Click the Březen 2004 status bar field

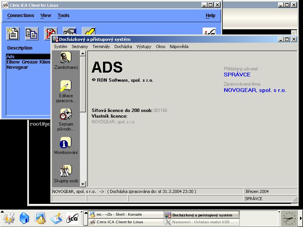[x=271, y=191]
